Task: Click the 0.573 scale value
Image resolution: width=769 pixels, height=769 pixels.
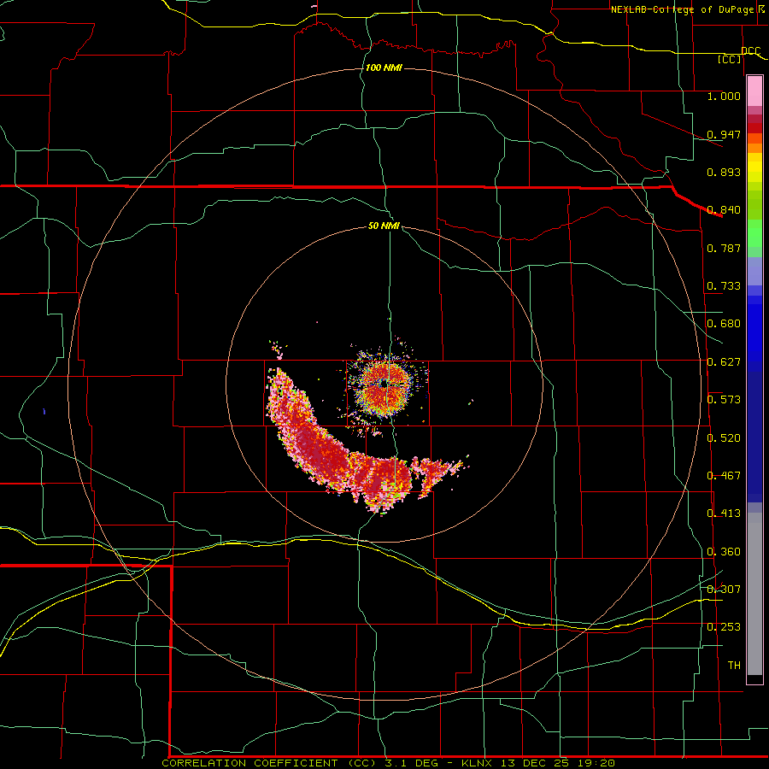Action: (x=724, y=400)
